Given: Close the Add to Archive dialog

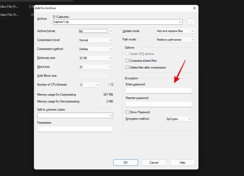Looking at the screenshot, I should (194, 8).
